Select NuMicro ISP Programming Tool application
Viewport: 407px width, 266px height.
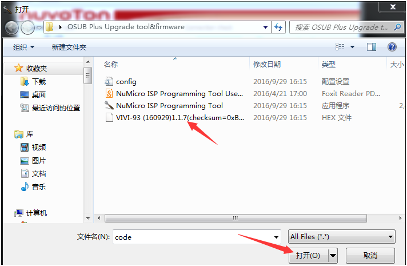click(164, 105)
